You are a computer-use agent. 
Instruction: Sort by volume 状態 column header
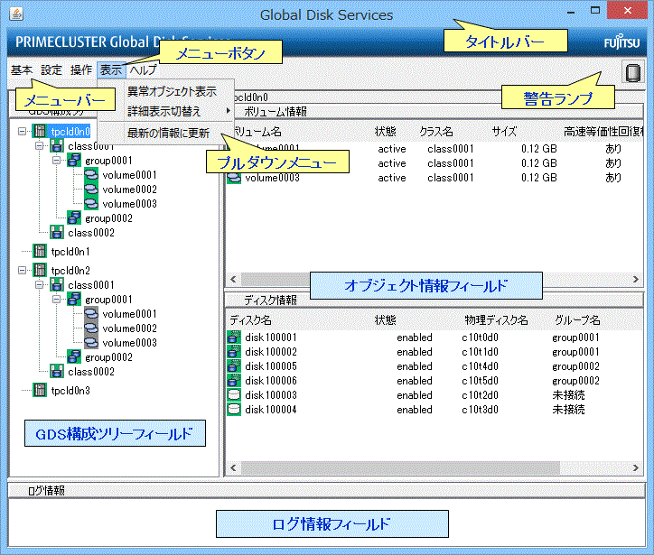[385, 132]
